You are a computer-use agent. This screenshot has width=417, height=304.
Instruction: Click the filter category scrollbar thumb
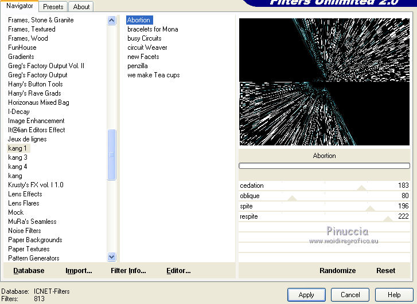[x=112, y=155]
